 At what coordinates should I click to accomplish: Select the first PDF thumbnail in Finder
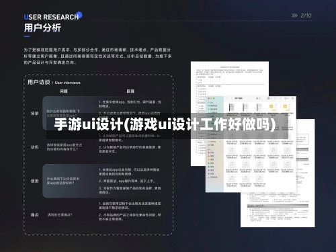point(232,107)
